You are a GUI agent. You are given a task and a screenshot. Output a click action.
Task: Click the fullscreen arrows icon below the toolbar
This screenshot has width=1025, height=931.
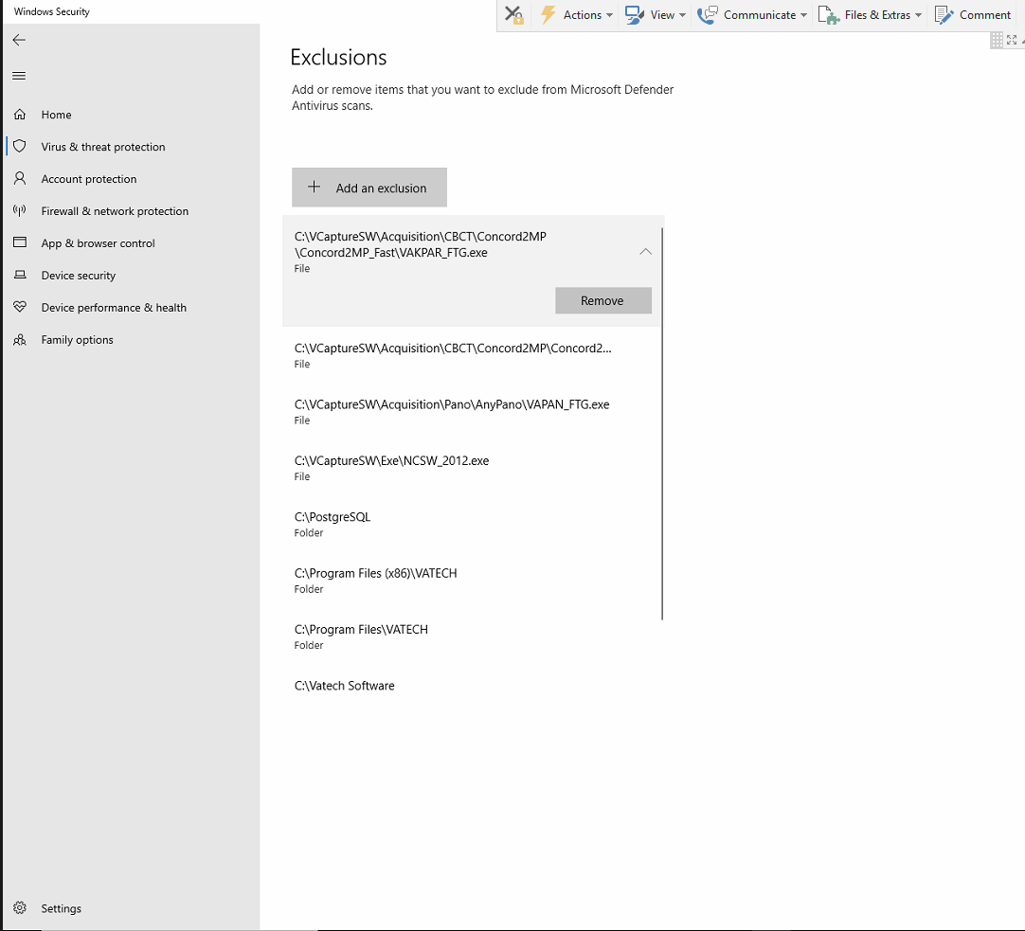tap(1012, 40)
